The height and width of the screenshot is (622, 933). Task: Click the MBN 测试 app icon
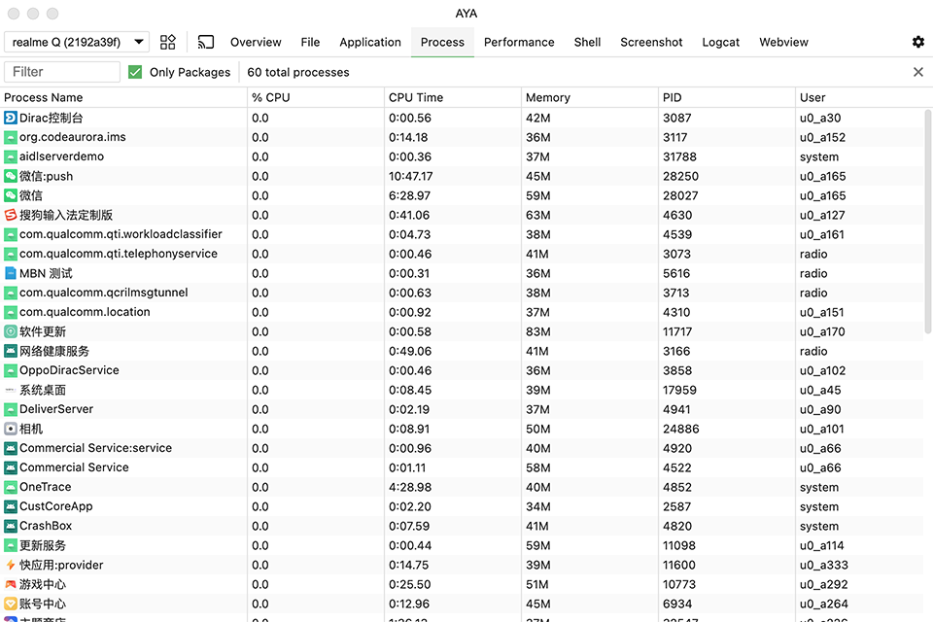click(x=10, y=273)
